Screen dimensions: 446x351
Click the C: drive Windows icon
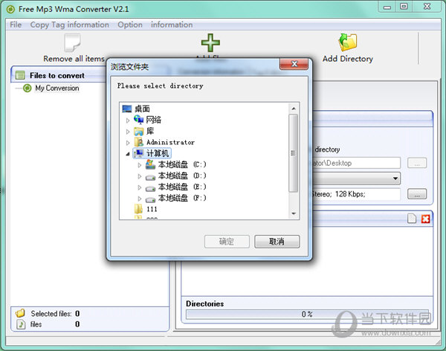pyautogui.click(x=150, y=164)
